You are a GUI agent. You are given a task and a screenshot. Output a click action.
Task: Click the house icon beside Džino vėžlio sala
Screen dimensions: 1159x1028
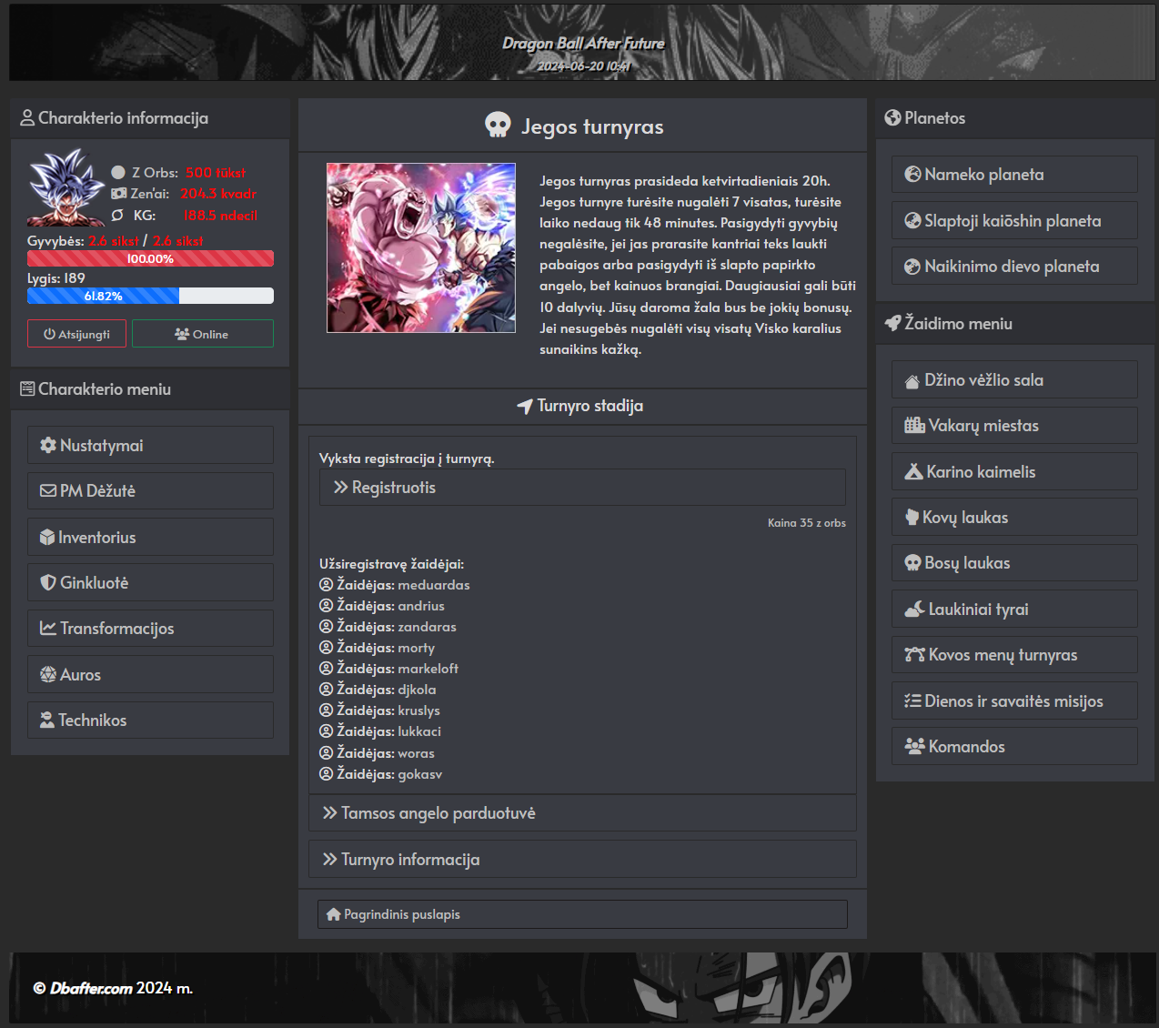912,381
